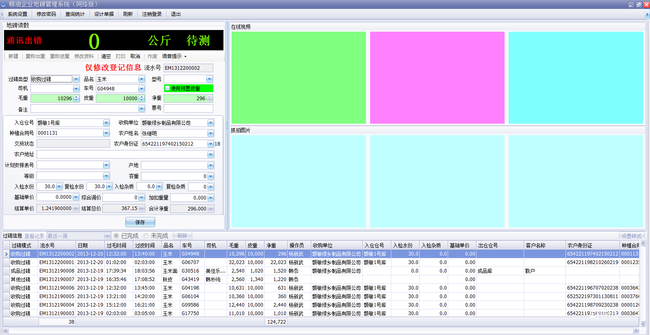Image resolution: width=650 pixels, height=335 pixels.
Task: Open the 过磅类型 dropdown
Action: pos(76,79)
